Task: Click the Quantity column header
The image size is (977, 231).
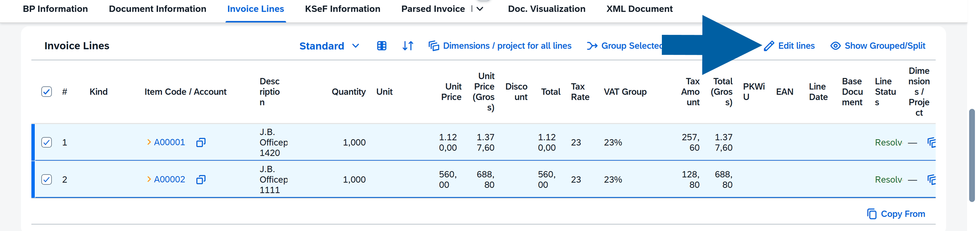Action: coord(348,92)
